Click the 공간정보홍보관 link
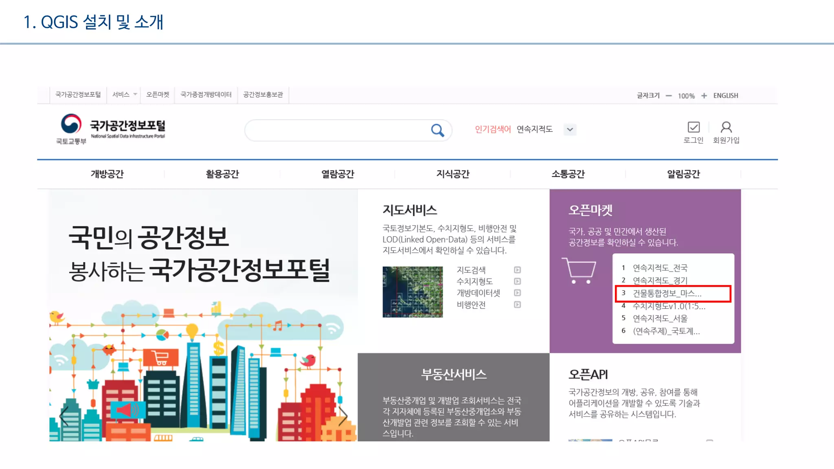 click(x=263, y=94)
